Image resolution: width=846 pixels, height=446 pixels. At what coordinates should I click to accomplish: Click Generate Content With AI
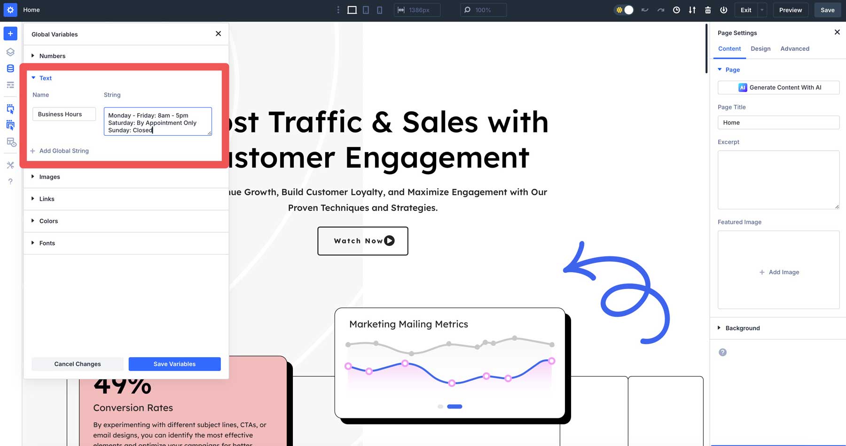778,87
